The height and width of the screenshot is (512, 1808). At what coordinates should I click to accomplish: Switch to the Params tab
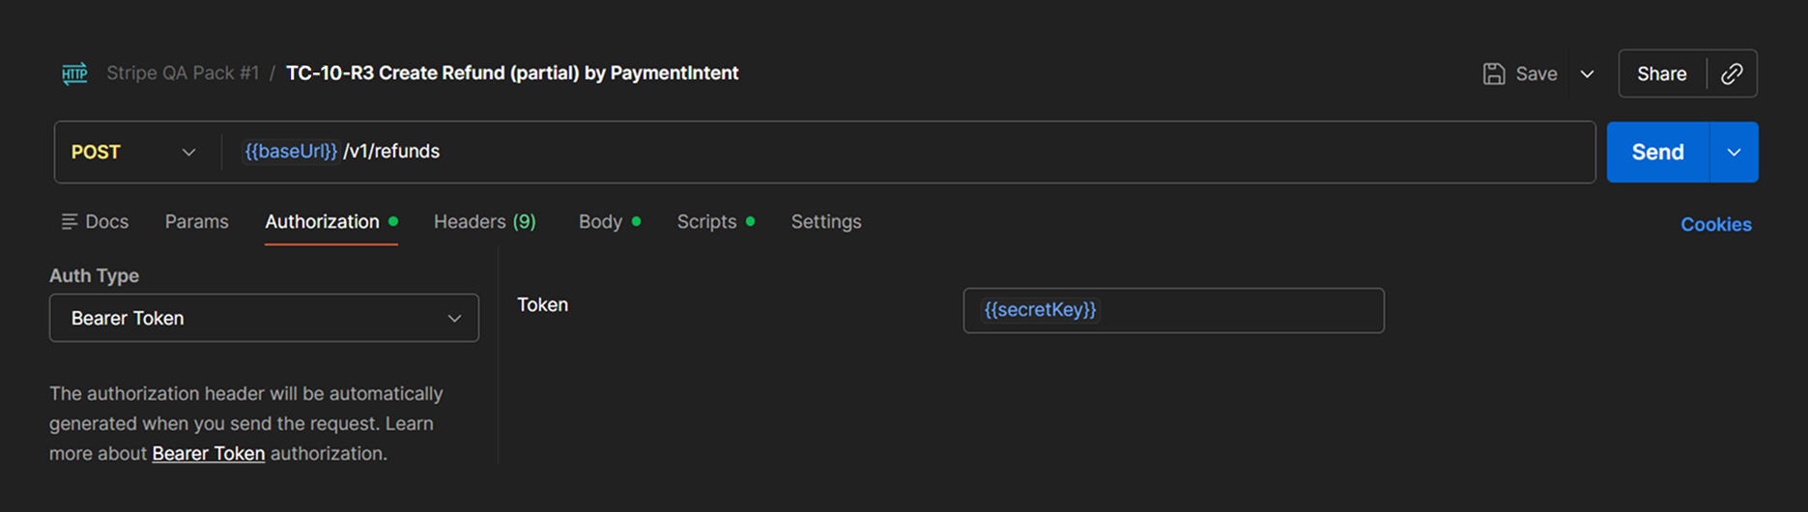(x=196, y=222)
